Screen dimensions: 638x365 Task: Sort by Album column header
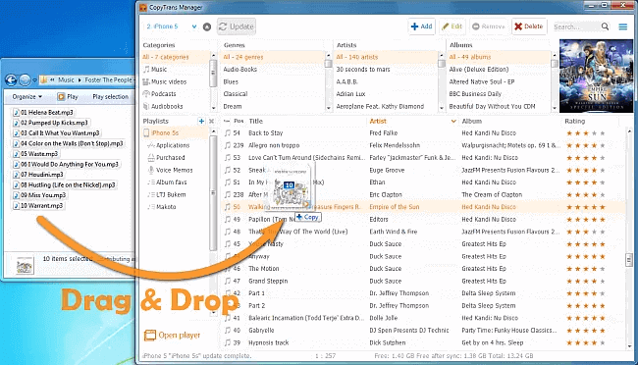pos(472,121)
